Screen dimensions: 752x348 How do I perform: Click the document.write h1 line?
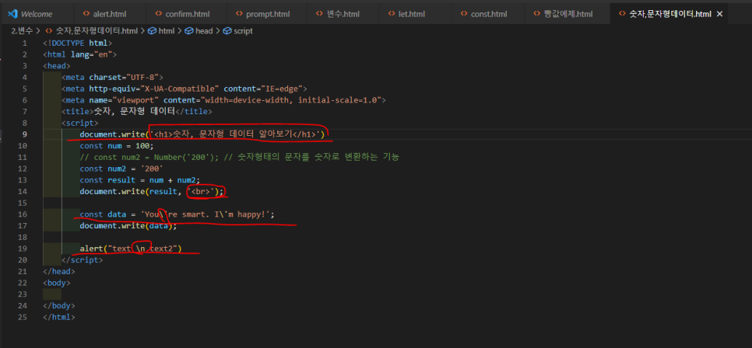click(202, 134)
